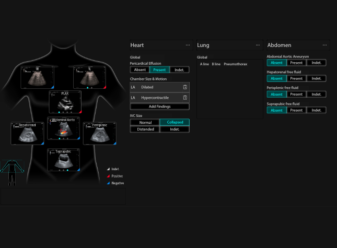Mark Hepatorenal free fluid as Indet.
This screenshot has height=248, width=337.
tap(316, 78)
